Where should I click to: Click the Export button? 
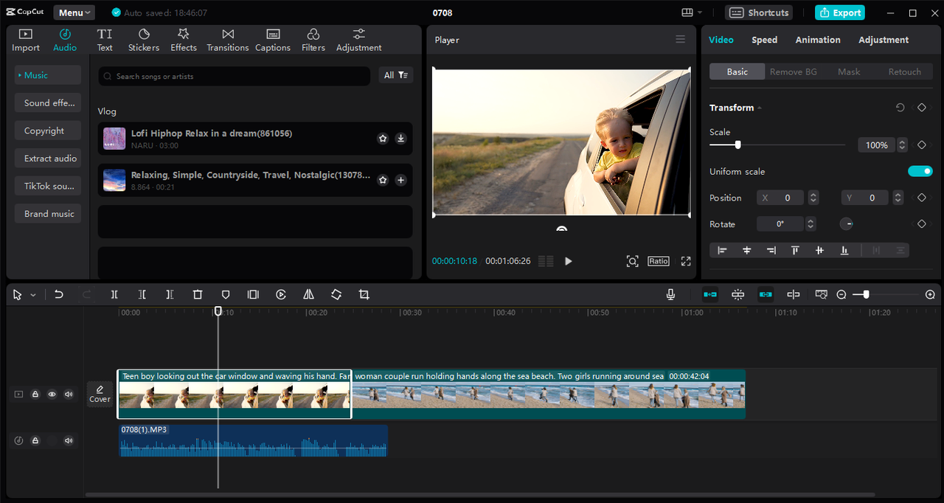click(840, 13)
